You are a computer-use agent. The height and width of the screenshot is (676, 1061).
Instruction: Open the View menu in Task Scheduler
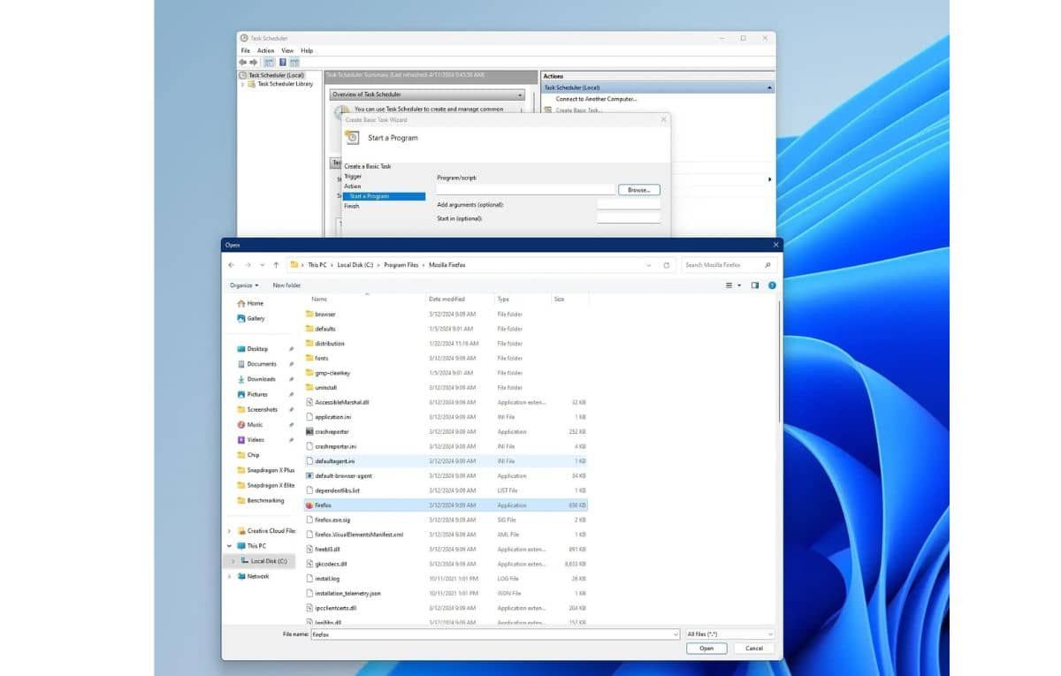click(287, 50)
